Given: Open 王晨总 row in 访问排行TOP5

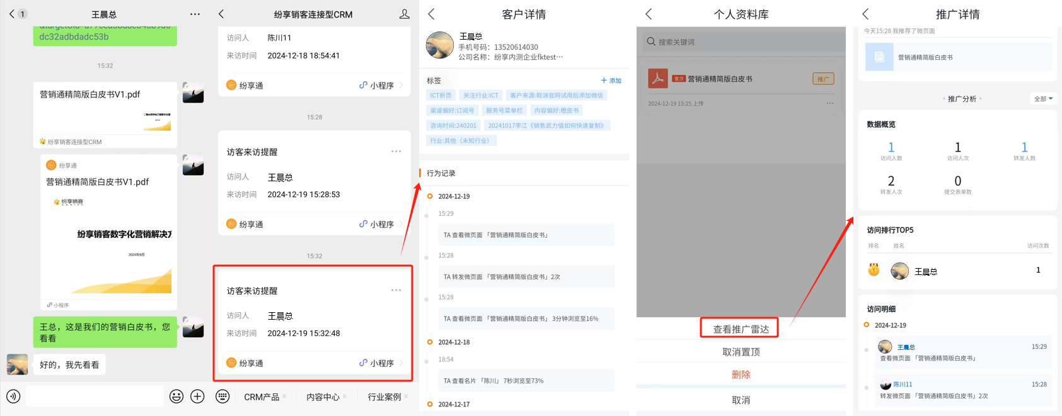Looking at the screenshot, I should click(958, 271).
